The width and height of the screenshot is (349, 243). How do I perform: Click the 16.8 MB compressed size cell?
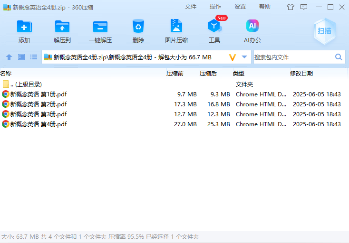click(219, 104)
